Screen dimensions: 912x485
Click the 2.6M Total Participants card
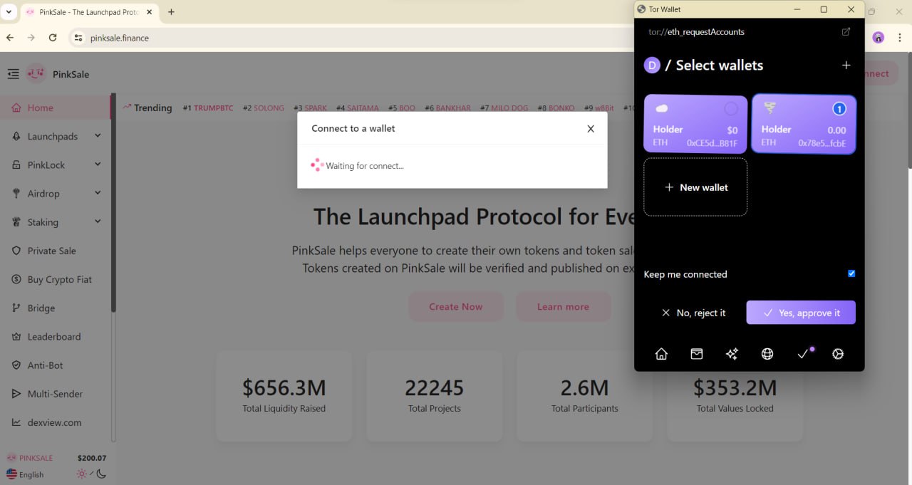click(x=584, y=395)
